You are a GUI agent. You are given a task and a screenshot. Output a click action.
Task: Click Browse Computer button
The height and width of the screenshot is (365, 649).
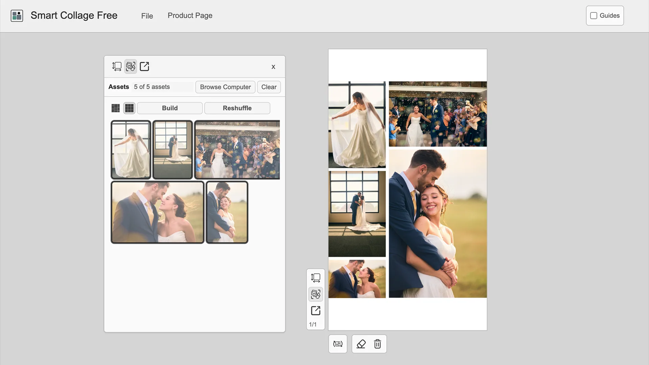[x=225, y=87]
